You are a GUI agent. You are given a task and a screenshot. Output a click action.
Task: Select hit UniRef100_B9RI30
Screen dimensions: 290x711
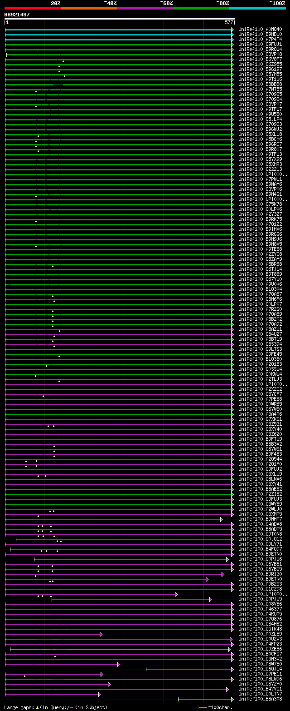point(260,574)
